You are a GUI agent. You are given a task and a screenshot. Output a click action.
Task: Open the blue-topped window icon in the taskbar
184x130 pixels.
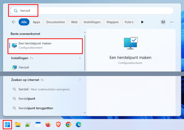click(x=38, y=124)
